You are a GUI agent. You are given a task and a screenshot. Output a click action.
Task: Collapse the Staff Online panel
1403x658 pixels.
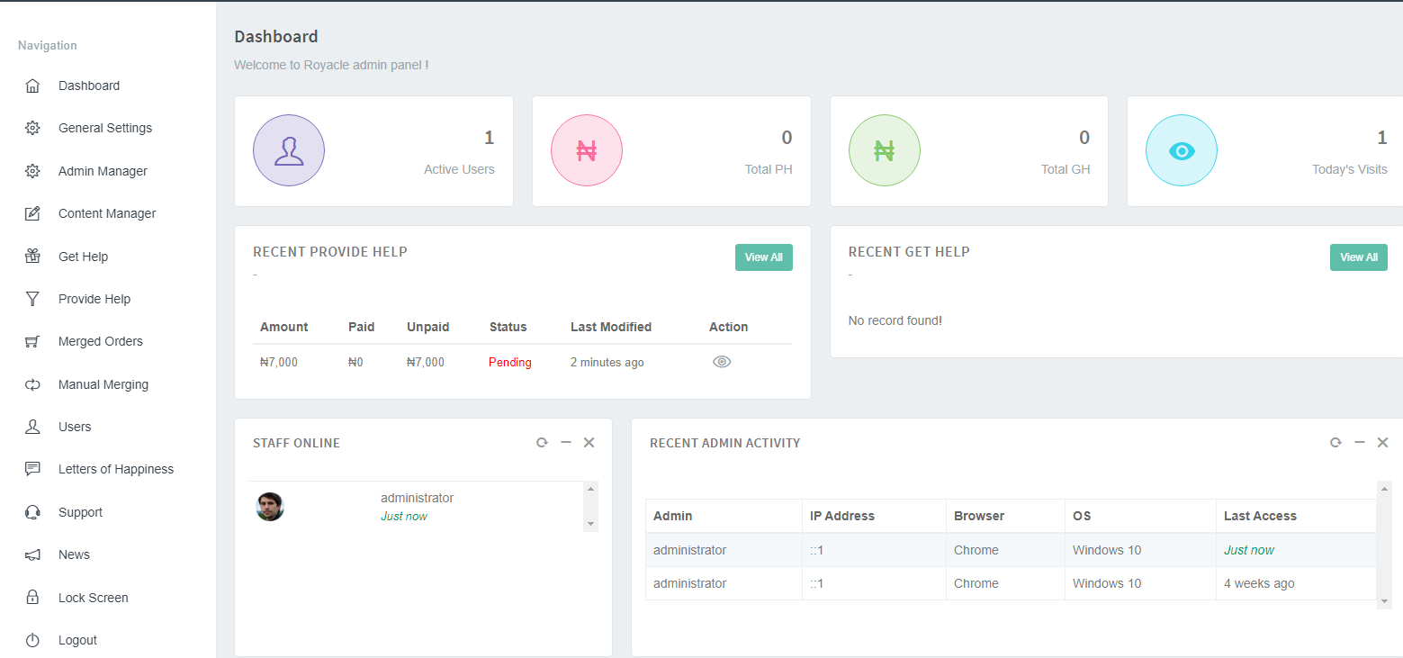(x=565, y=443)
